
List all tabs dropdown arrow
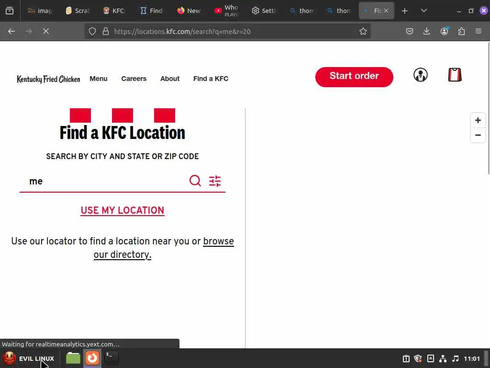[424, 11]
